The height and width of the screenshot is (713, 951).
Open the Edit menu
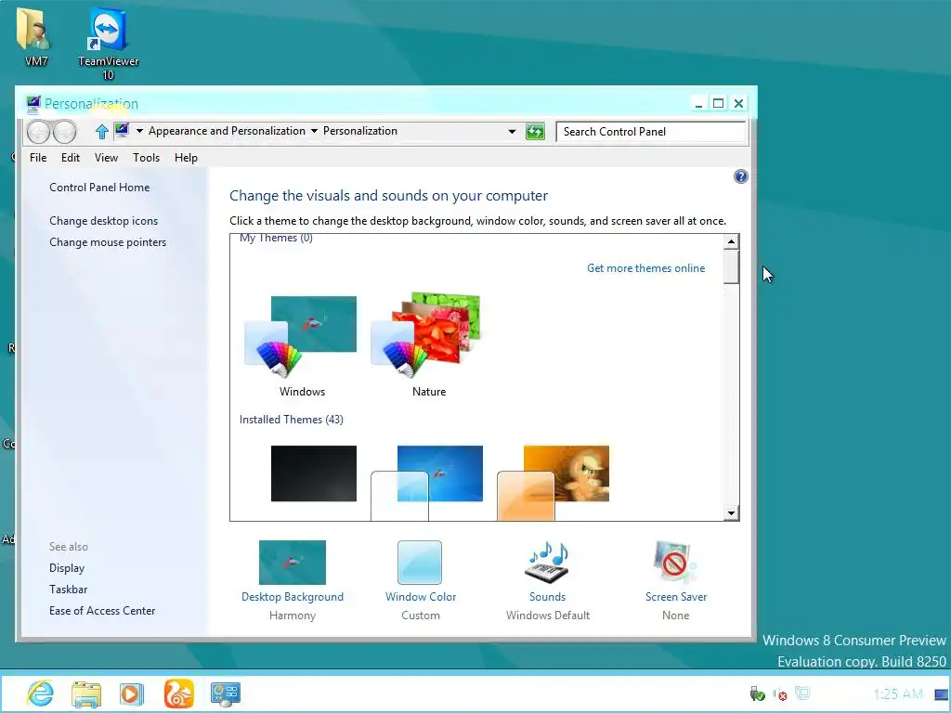point(71,158)
